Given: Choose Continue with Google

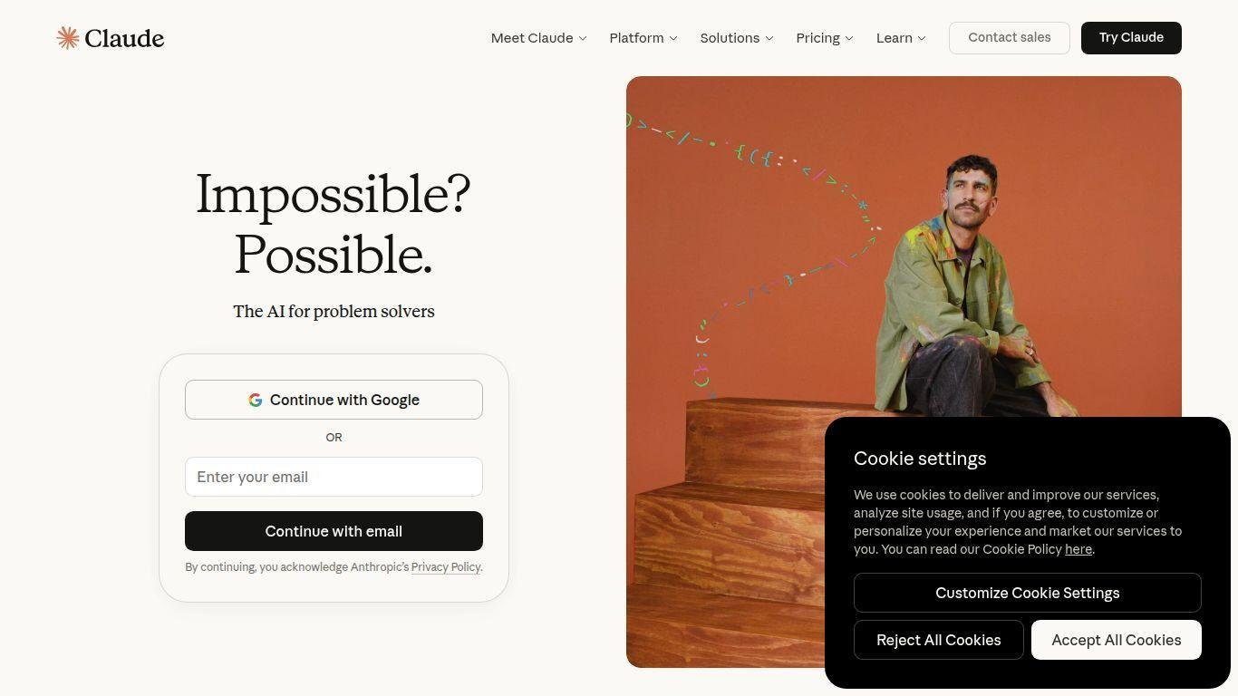Looking at the screenshot, I should tap(334, 400).
